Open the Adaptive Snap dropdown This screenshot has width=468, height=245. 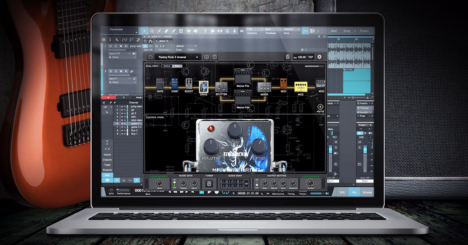pos(292,29)
